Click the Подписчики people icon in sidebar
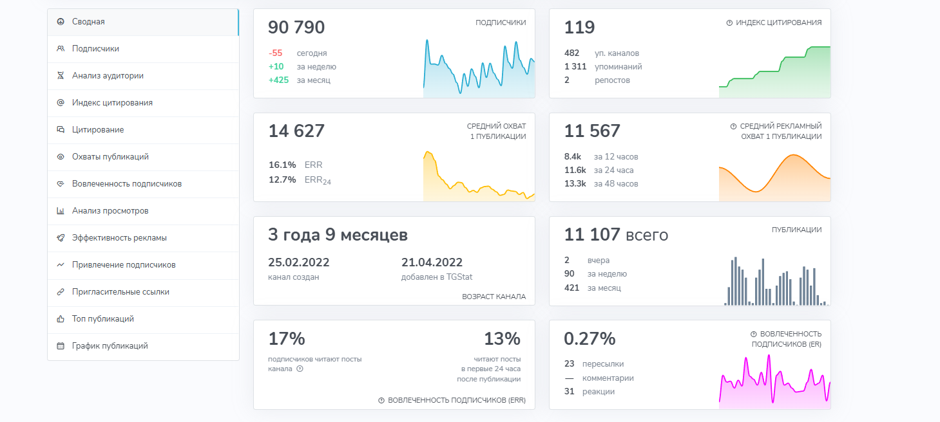This screenshot has height=422, width=940. pos(61,49)
